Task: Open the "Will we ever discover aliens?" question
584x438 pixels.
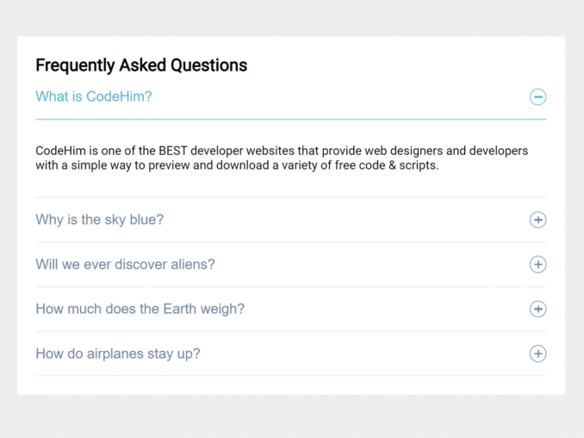Action: point(125,264)
